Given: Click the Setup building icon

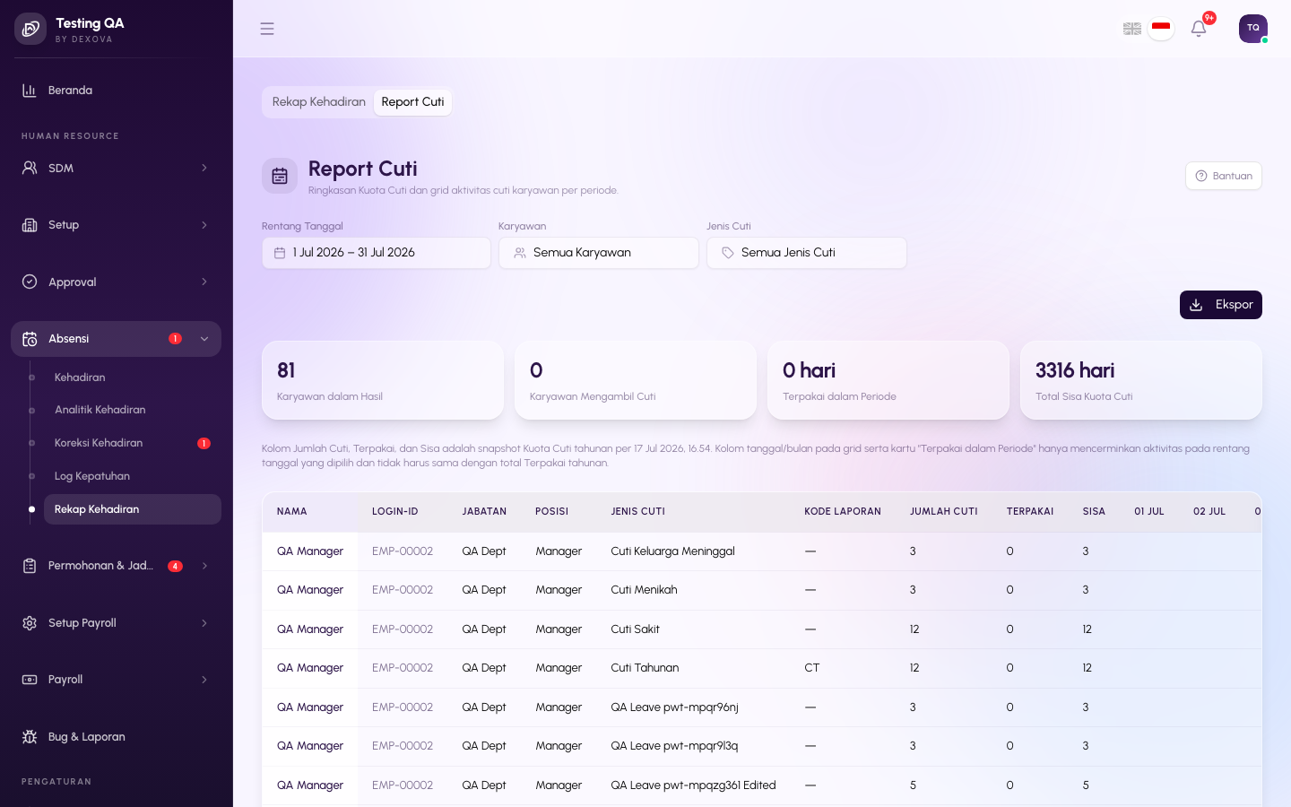Looking at the screenshot, I should [30, 225].
